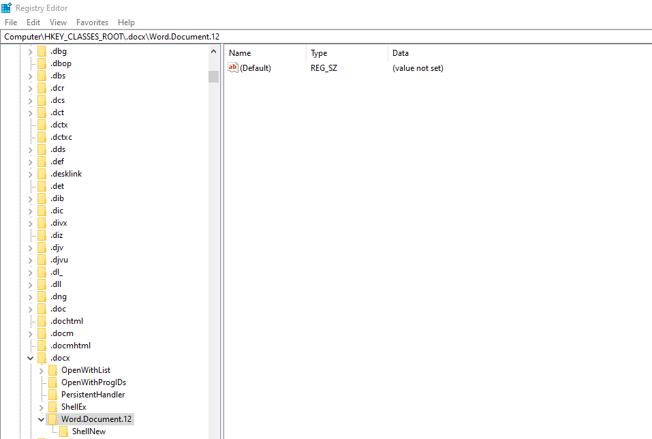
Task: Open the Help menu
Action: (126, 22)
